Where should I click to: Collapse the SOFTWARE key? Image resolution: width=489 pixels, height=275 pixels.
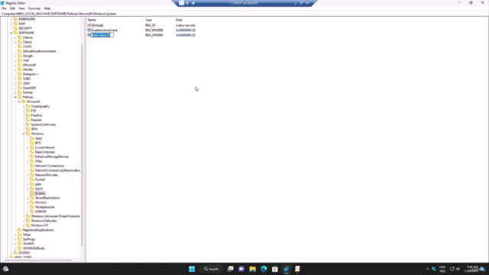(11, 33)
